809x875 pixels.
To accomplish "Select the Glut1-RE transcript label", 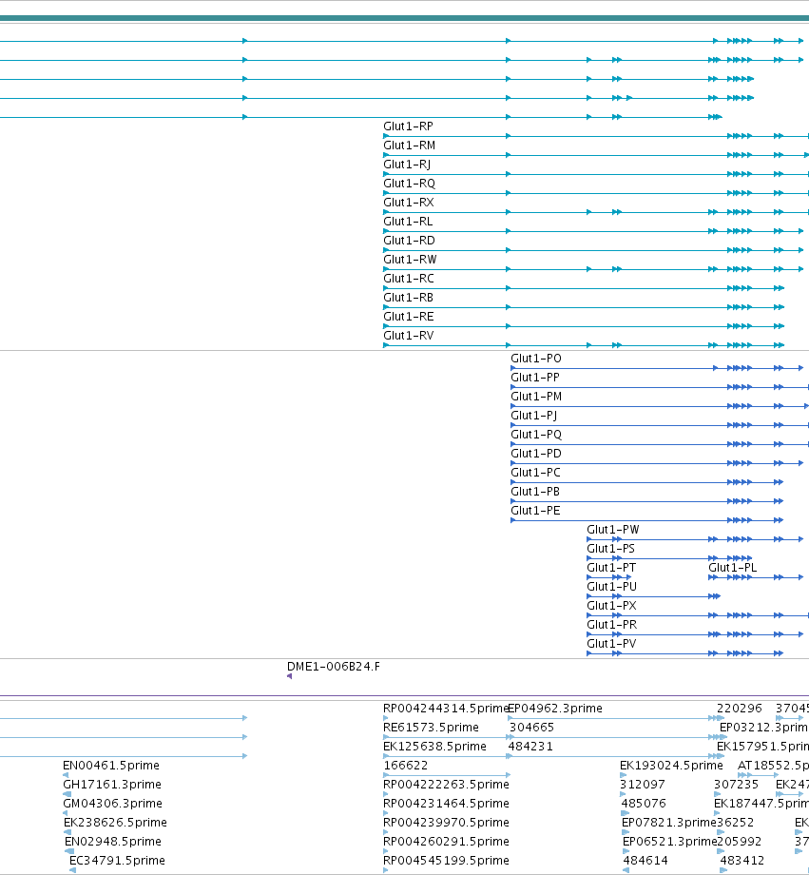I will pos(409,317).
